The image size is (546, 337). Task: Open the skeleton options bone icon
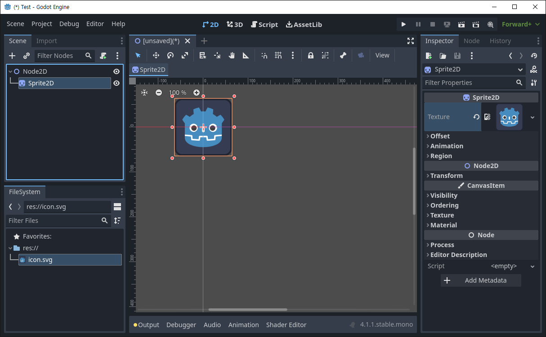click(343, 55)
